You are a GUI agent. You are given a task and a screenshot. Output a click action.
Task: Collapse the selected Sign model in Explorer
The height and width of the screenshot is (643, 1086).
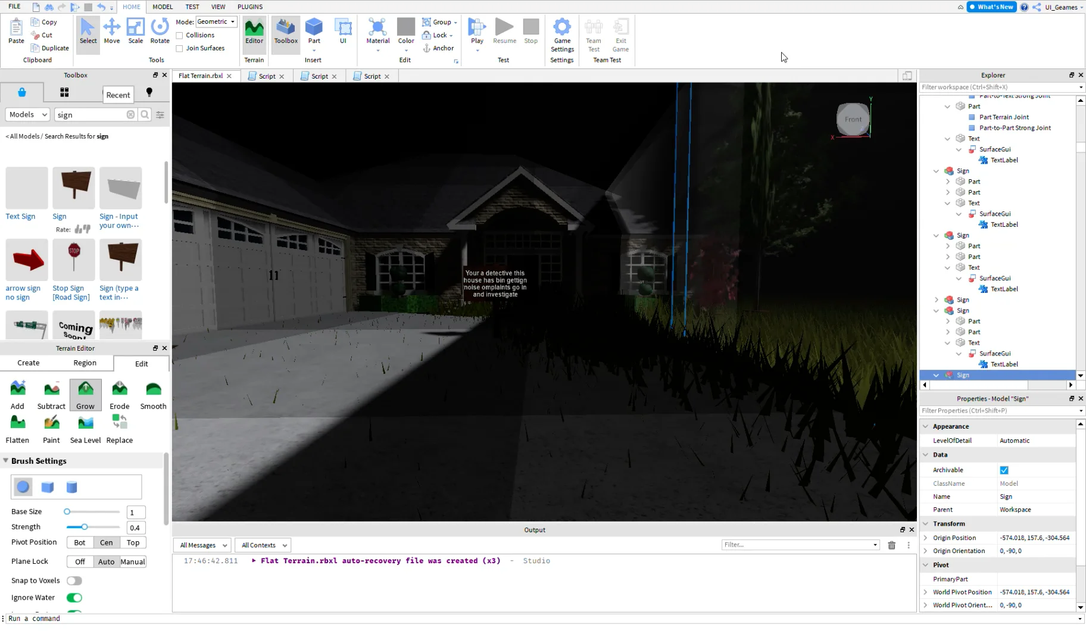coord(937,375)
